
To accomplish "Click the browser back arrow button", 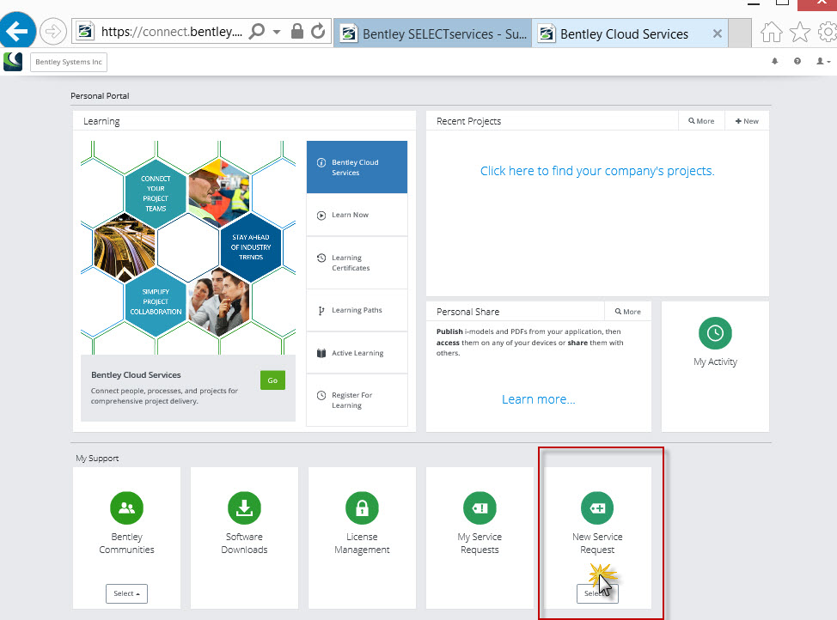I will click(17, 33).
